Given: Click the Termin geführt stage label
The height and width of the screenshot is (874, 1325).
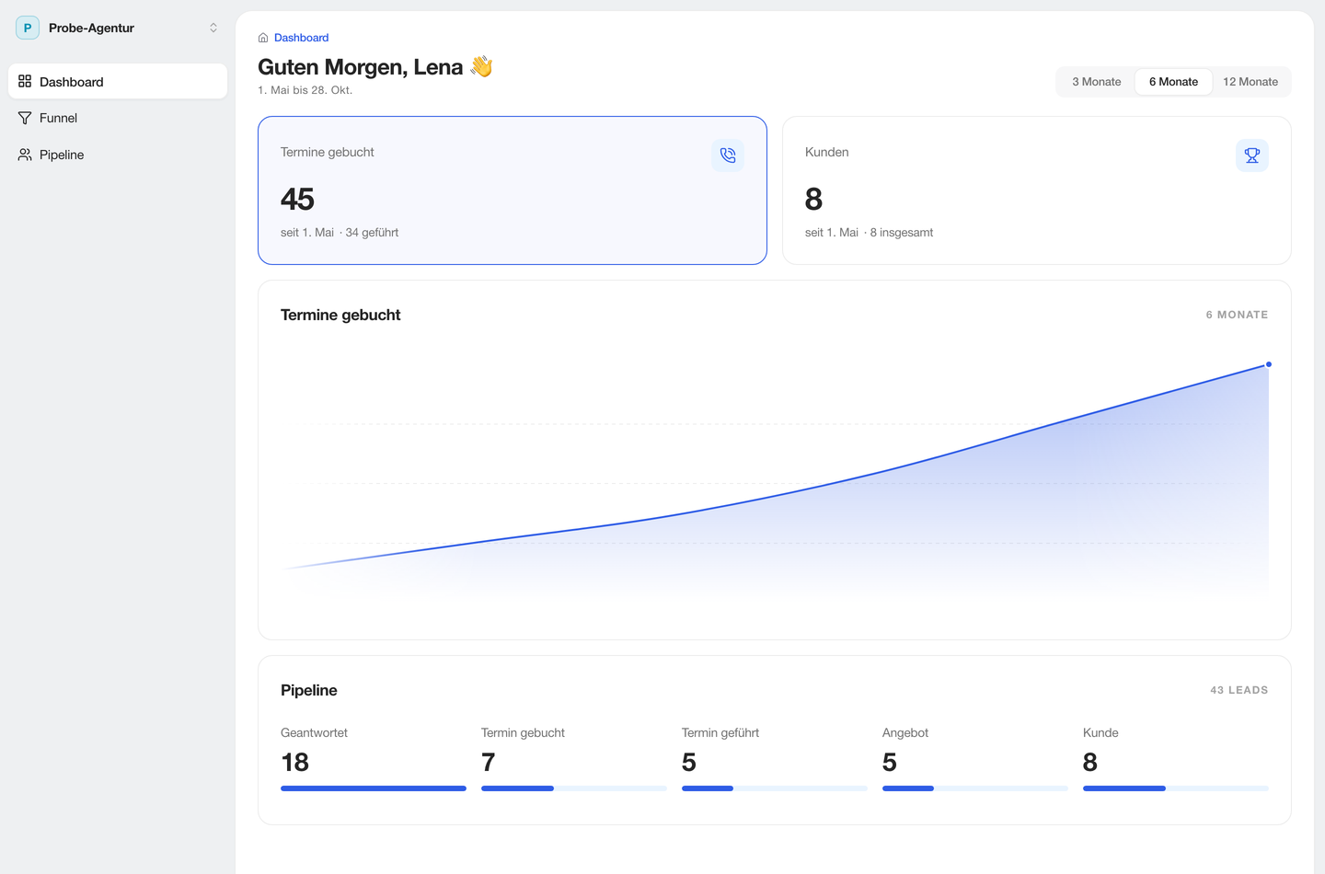Looking at the screenshot, I should (720, 733).
